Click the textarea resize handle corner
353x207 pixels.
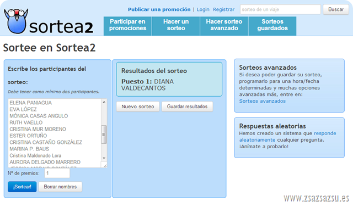coord(105,165)
